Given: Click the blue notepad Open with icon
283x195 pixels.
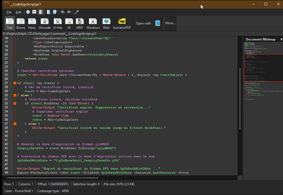Looking at the screenshot, I should point(158,23).
